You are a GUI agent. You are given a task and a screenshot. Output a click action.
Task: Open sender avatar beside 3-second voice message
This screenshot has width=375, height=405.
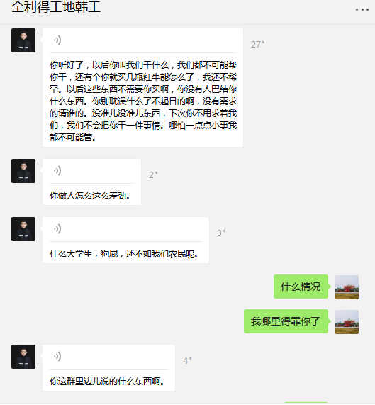pyautogui.click(x=23, y=229)
